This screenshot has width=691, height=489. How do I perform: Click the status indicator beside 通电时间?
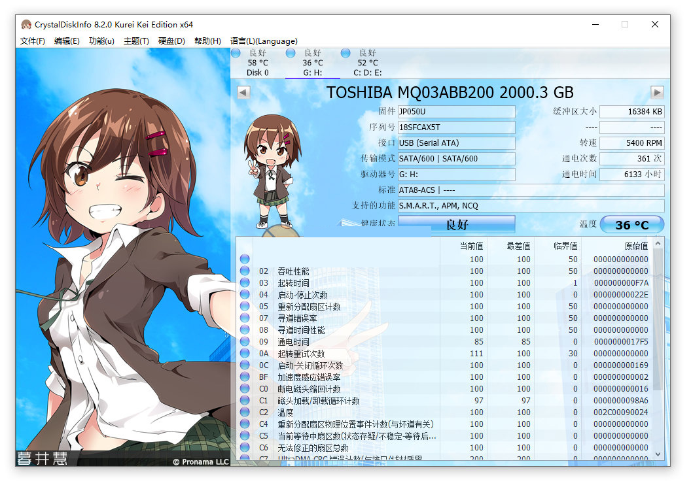pyautogui.click(x=244, y=341)
